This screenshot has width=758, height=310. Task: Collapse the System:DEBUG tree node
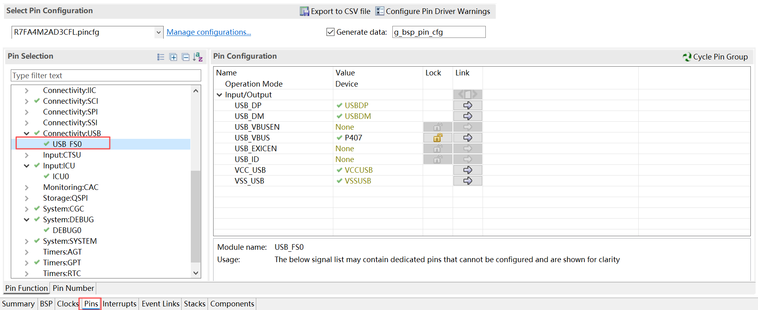tap(26, 219)
